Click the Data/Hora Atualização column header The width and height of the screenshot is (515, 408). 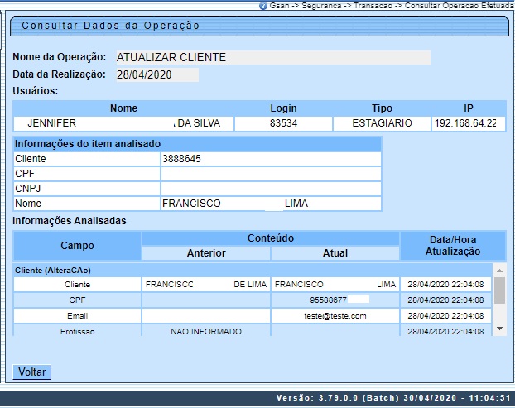[452, 245]
